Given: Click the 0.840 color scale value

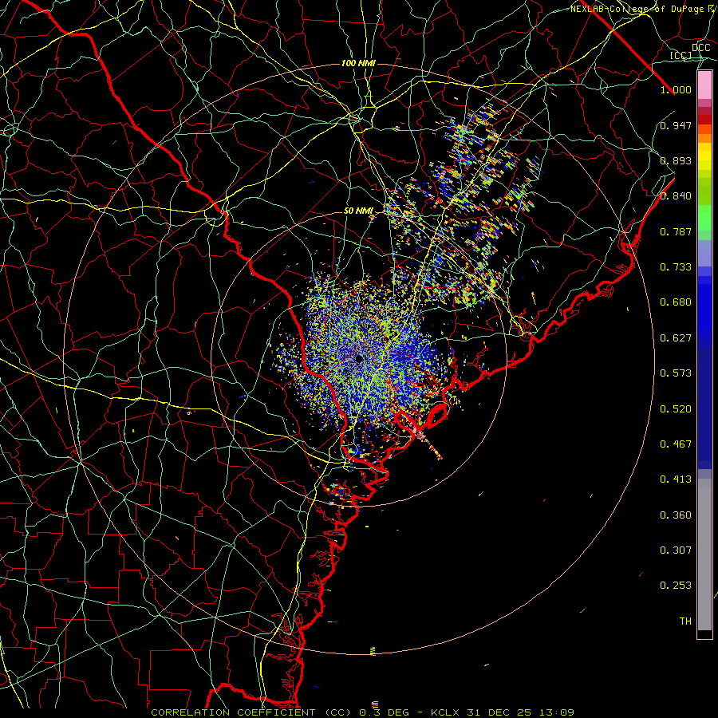Looking at the screenshot, I should 676,196.
